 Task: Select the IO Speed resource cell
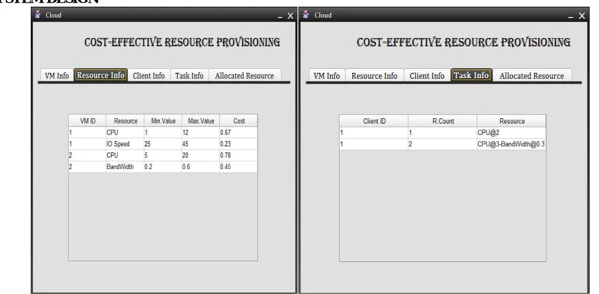click(x=125, y=144)
